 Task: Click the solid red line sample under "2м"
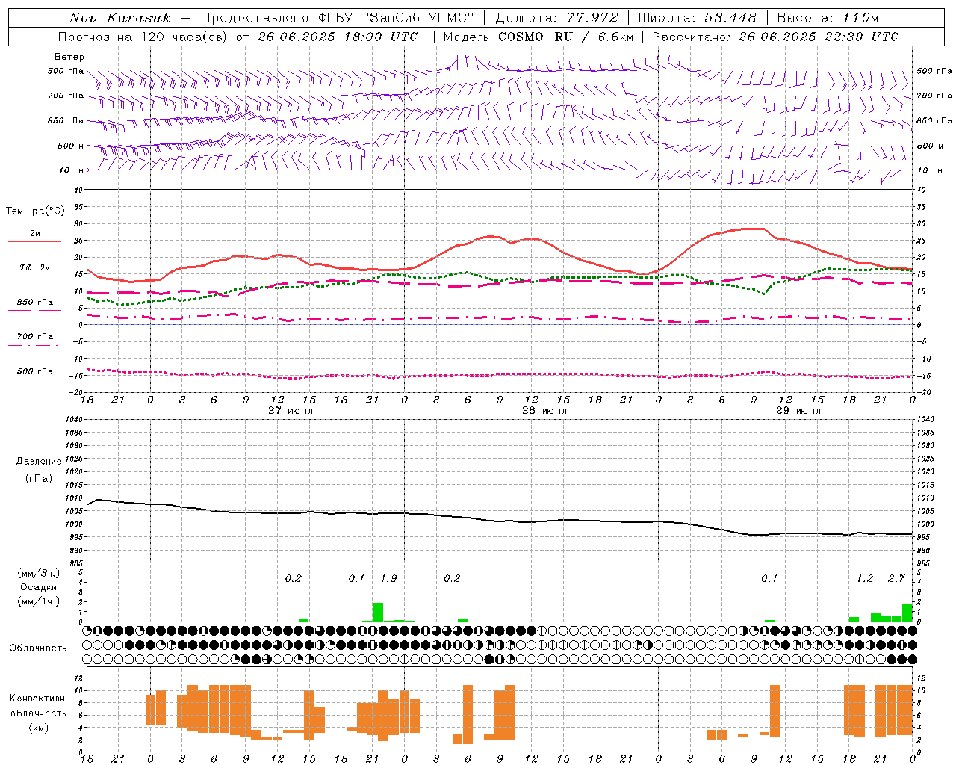click(x=34, y=242)
